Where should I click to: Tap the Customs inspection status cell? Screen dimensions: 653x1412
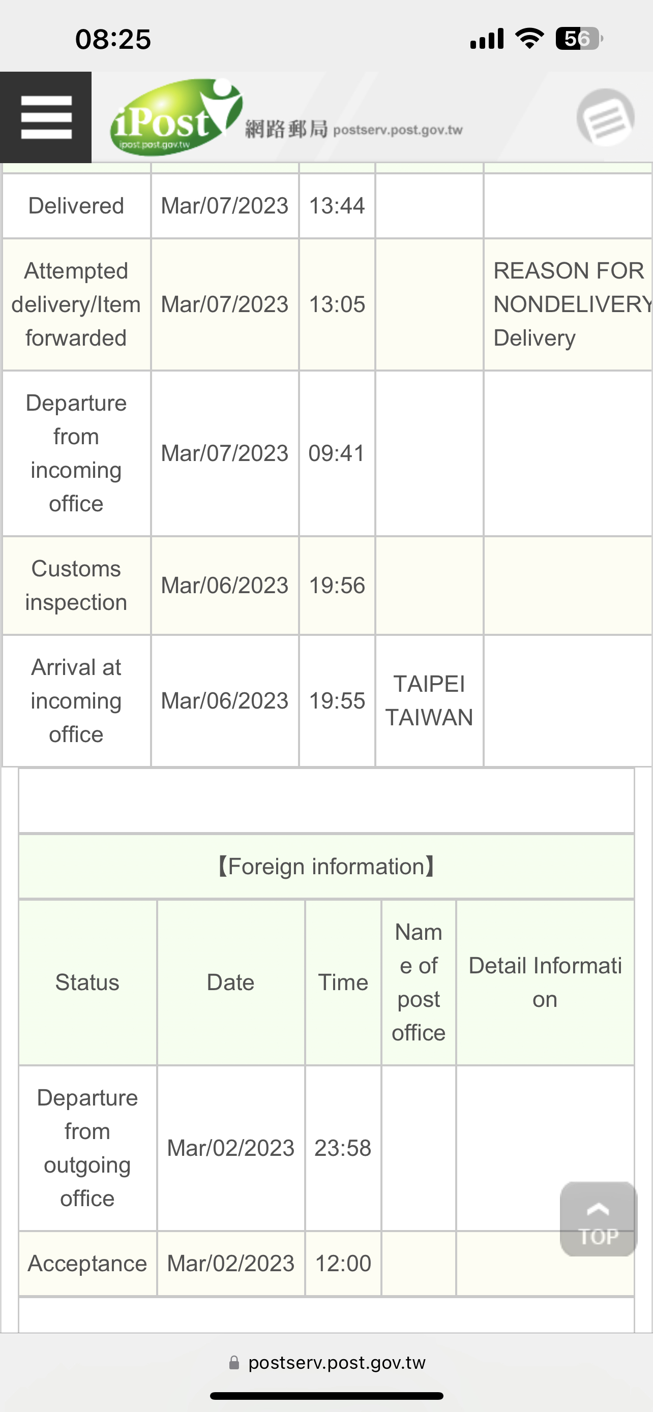(76, 586)
